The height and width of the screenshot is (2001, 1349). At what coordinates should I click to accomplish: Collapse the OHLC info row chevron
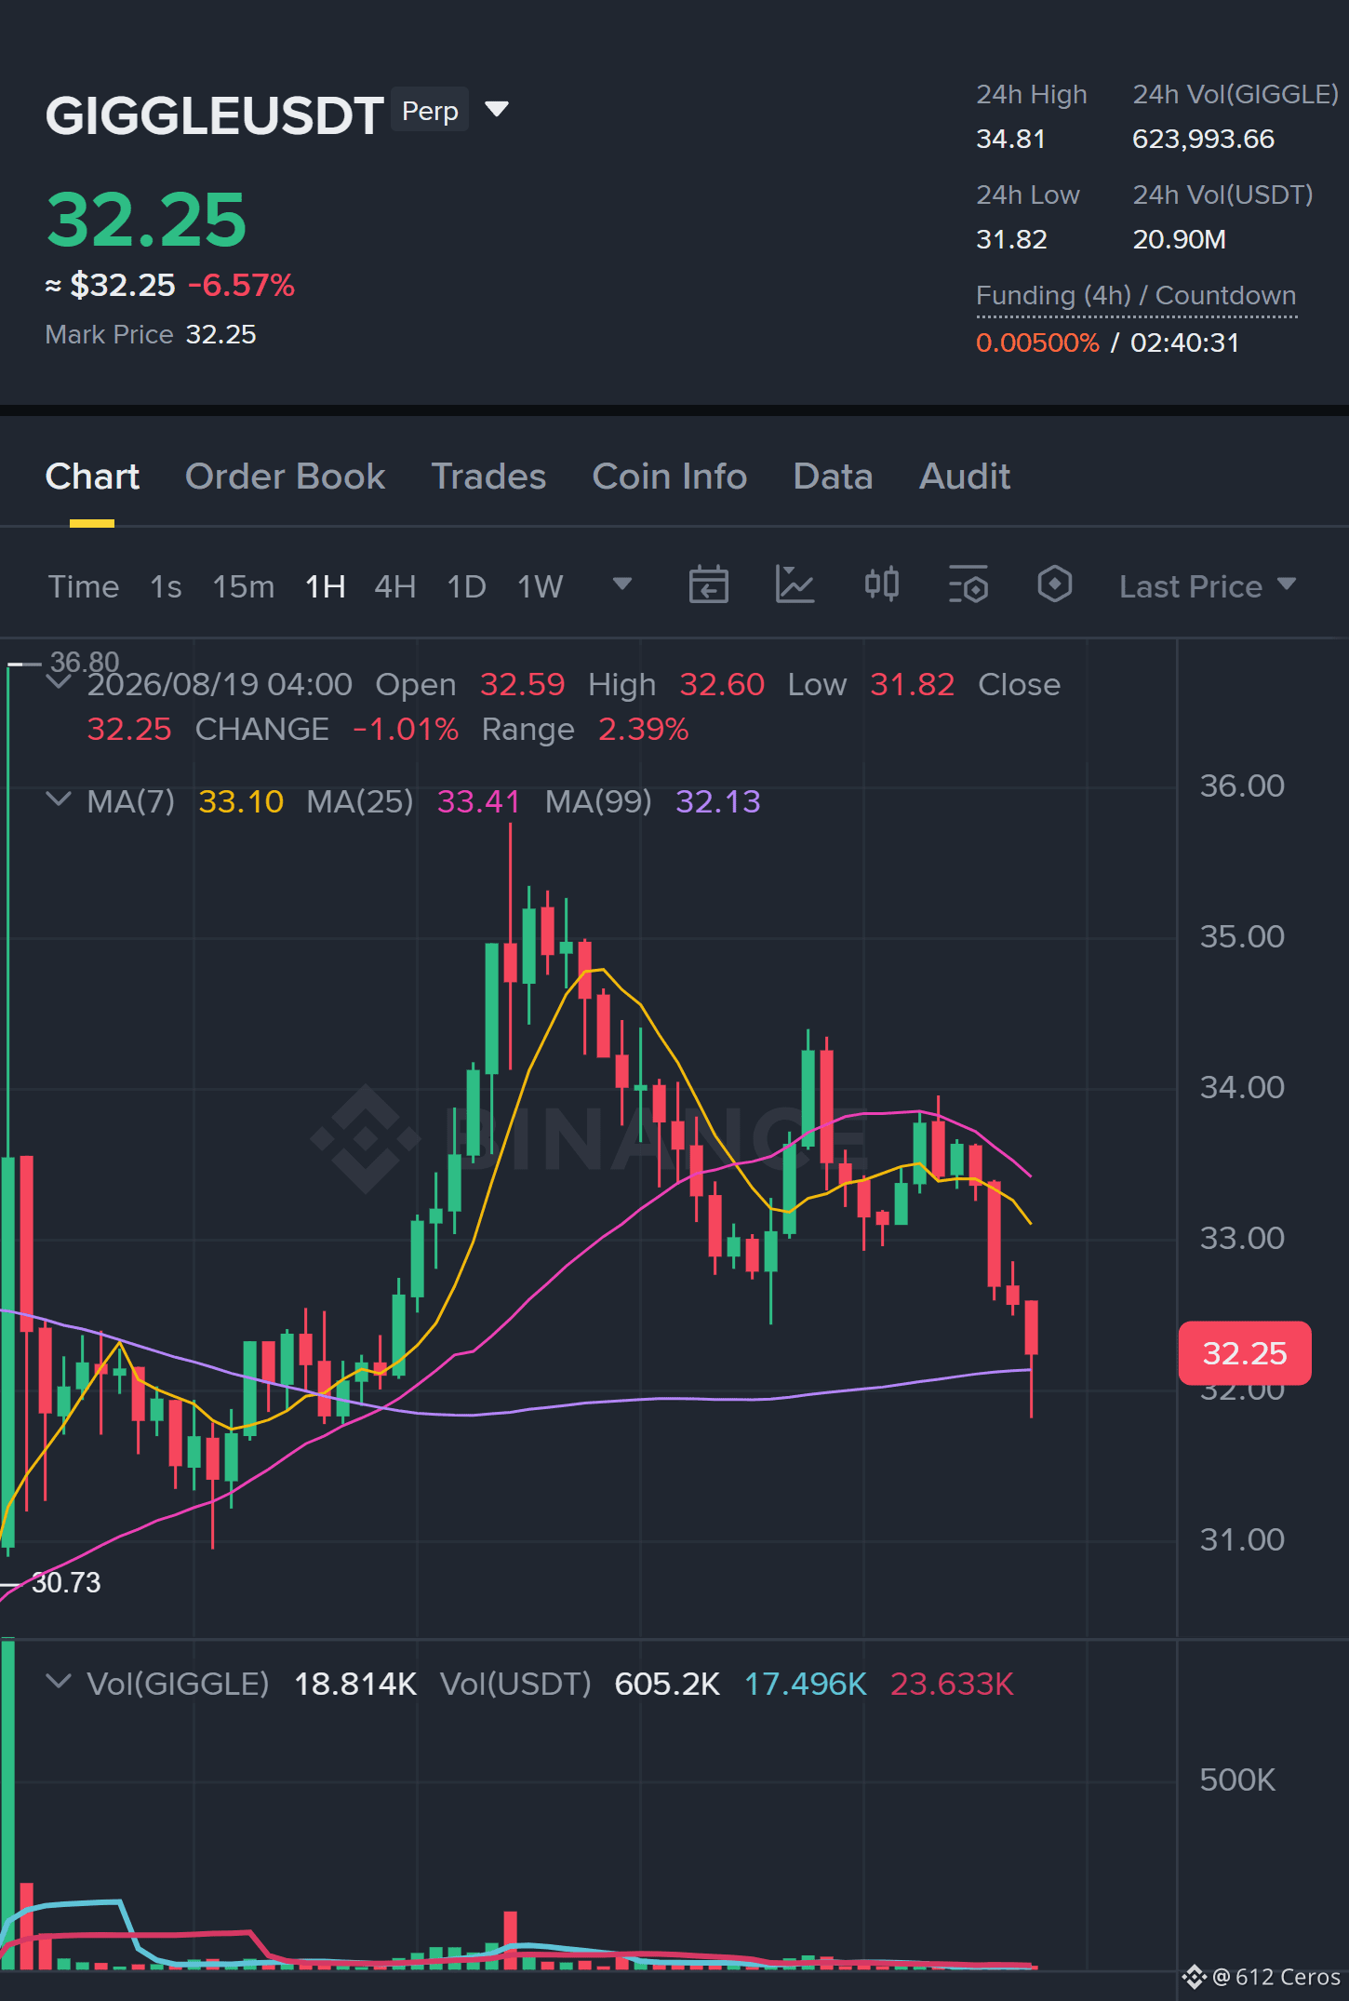click(59, 682)
